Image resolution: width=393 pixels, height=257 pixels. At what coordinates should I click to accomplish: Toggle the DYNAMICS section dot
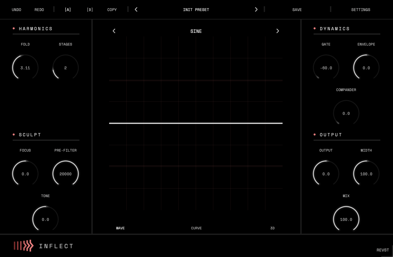tap(315, 28)
